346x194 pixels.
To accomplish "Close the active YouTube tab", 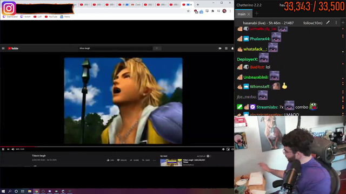I will (x=191, y=5).
